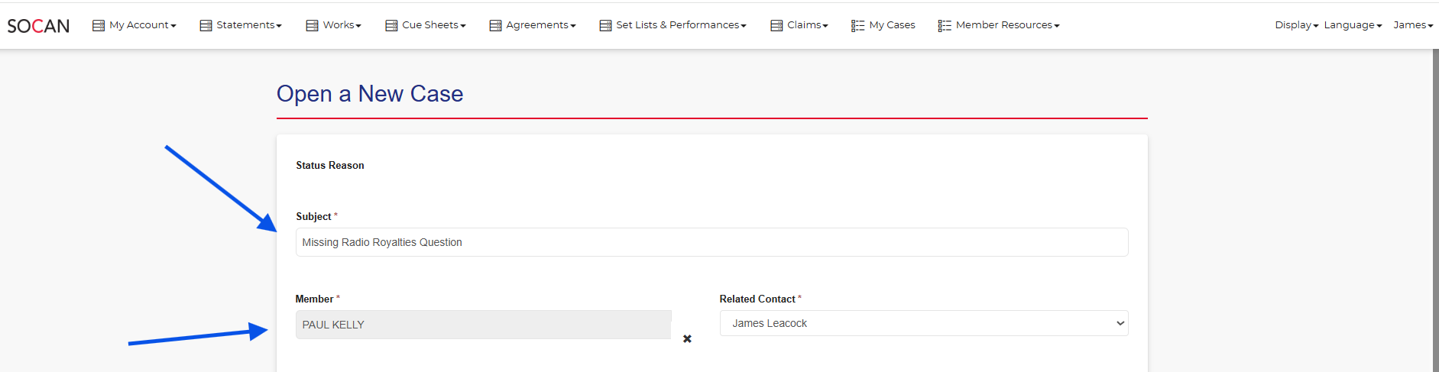The width and height of the screenshot is (1439, 372).
Task: Go to My Cases
Action: point(892,25)
